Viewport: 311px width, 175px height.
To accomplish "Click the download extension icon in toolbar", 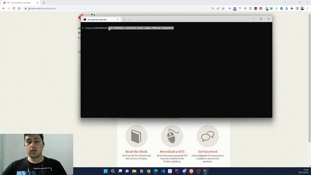I will point(287,9).
